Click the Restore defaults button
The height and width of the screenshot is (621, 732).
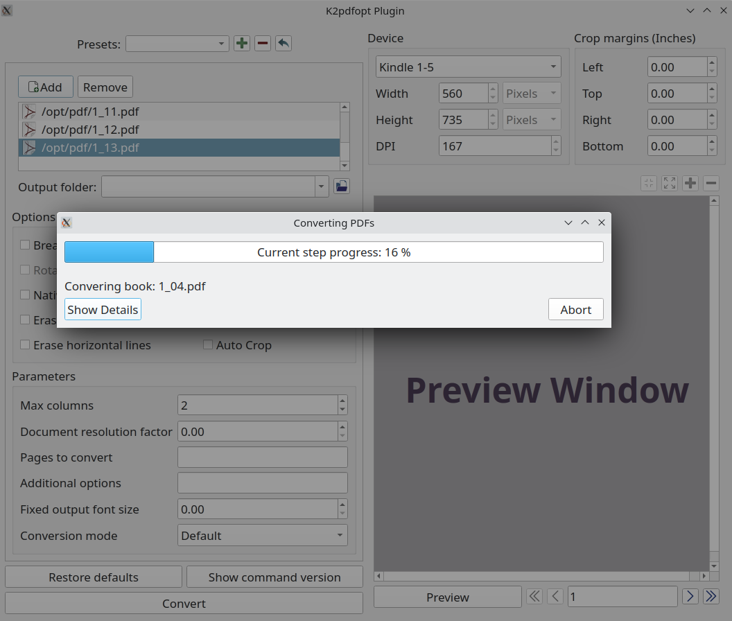coord(94,577)
